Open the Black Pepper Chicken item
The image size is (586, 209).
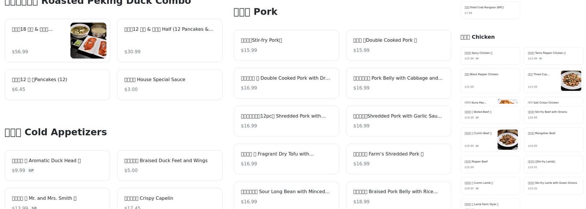tap(490, 80)
